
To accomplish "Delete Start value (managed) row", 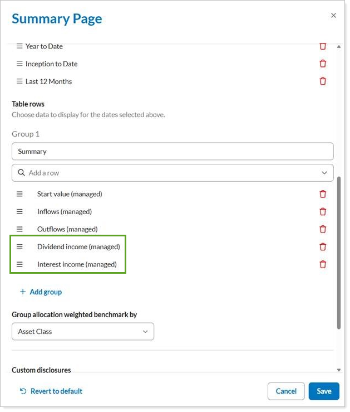I will pos(323,194).
